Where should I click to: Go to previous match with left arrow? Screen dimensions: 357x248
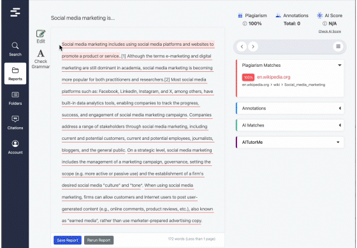(242, 46)
